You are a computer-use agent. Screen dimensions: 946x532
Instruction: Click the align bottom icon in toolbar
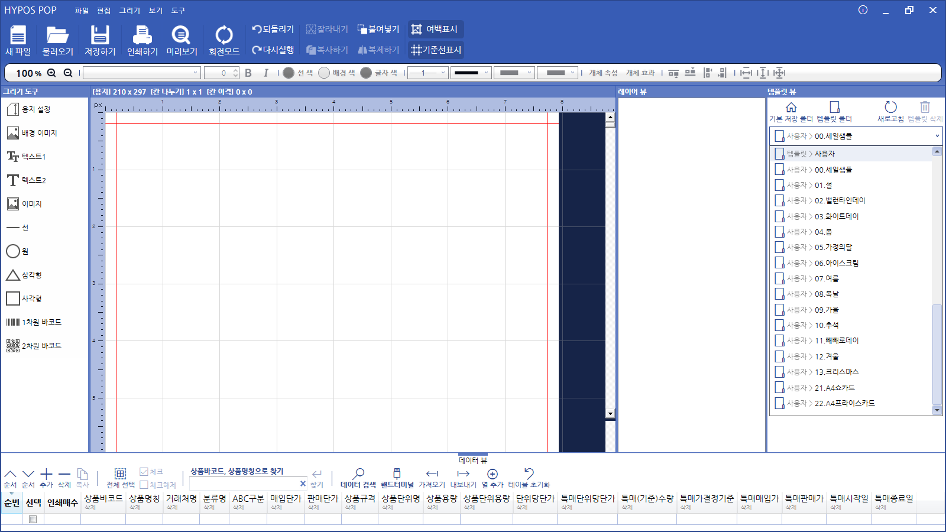[x=690, y=73]
